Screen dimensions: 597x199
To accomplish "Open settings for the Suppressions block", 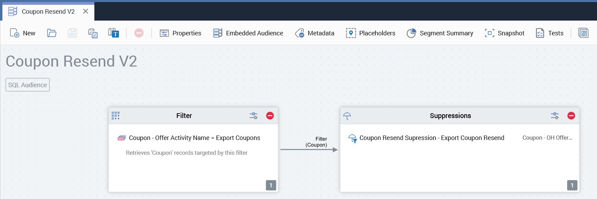I will (555, 116).
